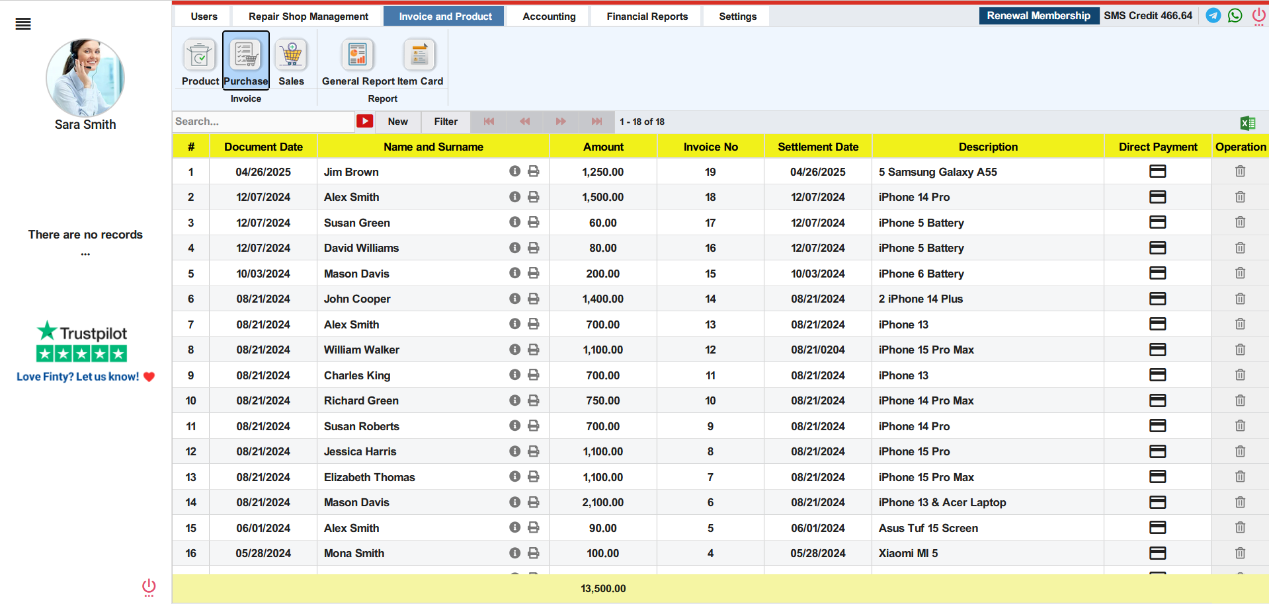Open direct payment for Jessica Harris
This screenshot has height=604, width=1269.
[x=1158, y=451]
